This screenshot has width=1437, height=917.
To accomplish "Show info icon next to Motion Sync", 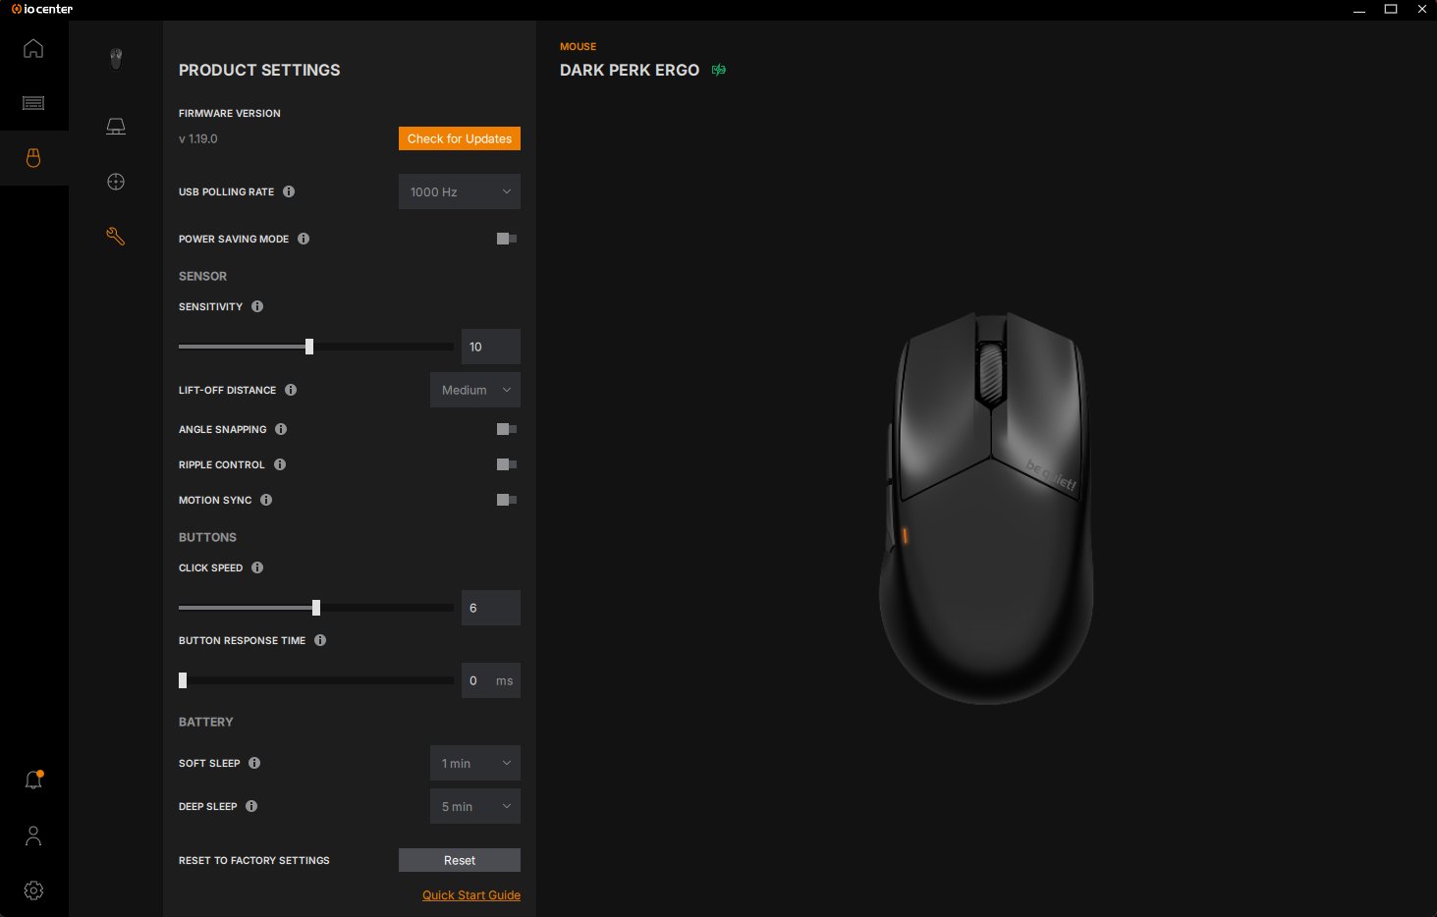I will click(266, 500).
